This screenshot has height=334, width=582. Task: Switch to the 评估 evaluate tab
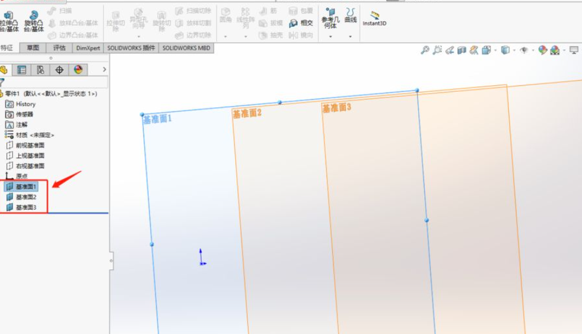point(59,48)
